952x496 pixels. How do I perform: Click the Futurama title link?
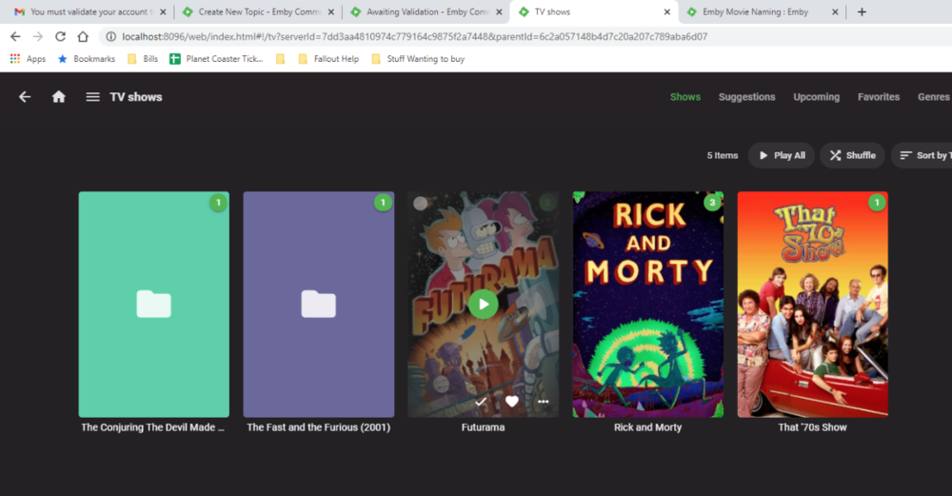[483, 427]
